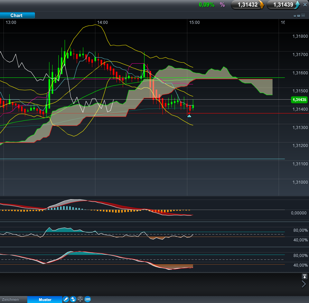Viewport: 309px width, 303px height.
Task: Click the buy price button 1,31439
Action: coord(283,5)
